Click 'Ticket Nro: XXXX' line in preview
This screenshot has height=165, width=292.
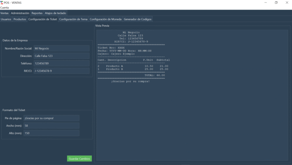click(111, 48)
